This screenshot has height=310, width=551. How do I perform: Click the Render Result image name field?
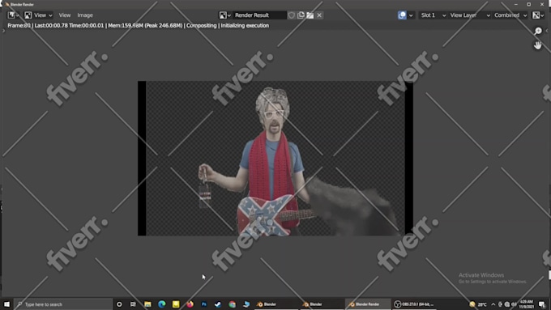260,15
